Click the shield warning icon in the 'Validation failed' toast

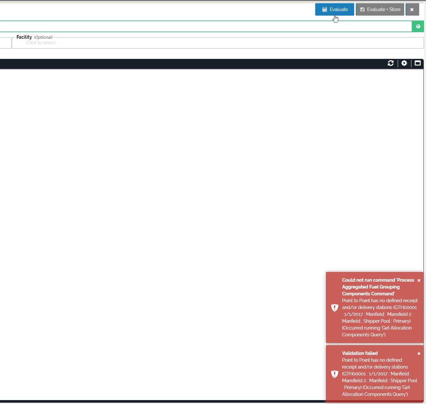point(334,374)
